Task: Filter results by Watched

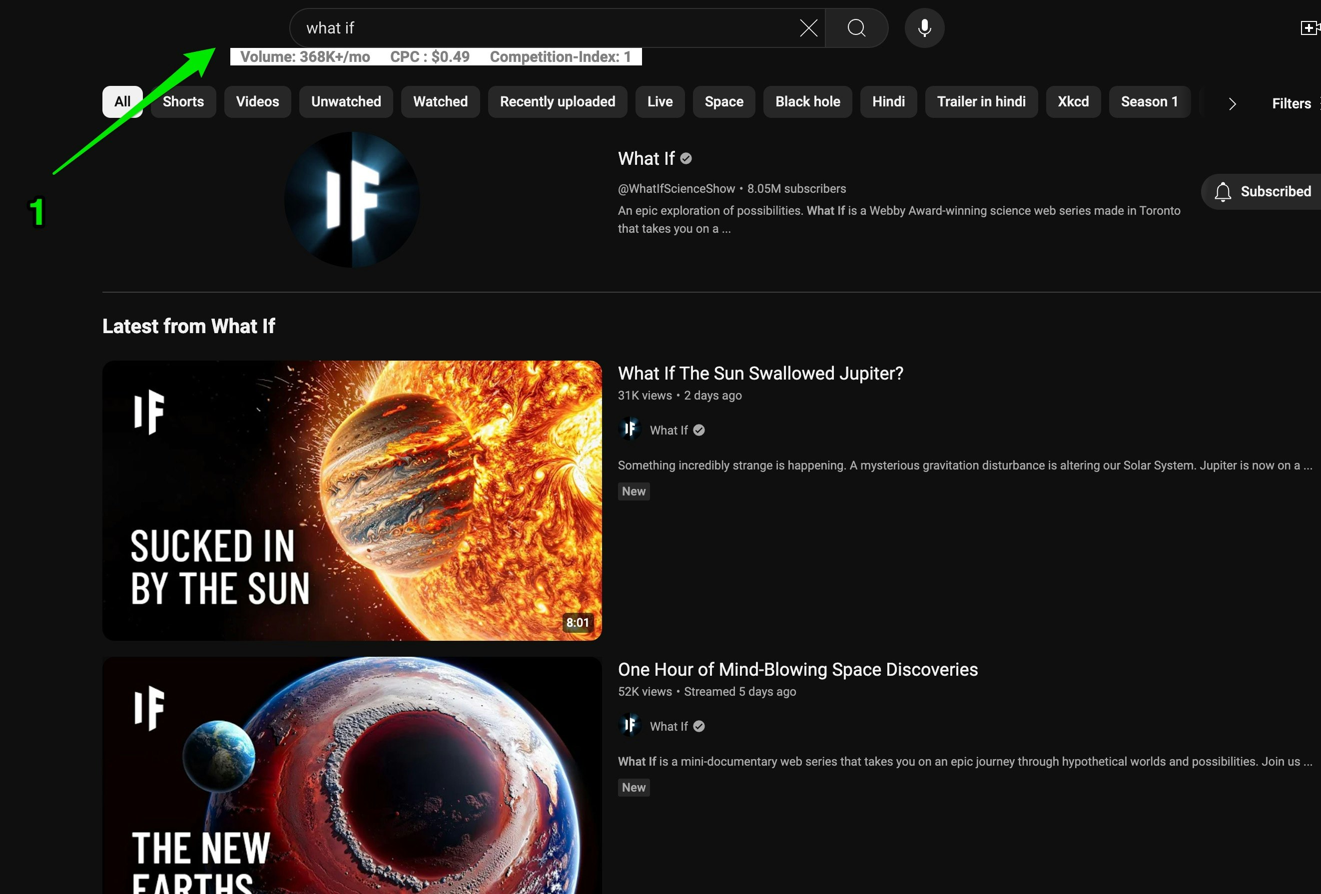Action: pos(441,102)
